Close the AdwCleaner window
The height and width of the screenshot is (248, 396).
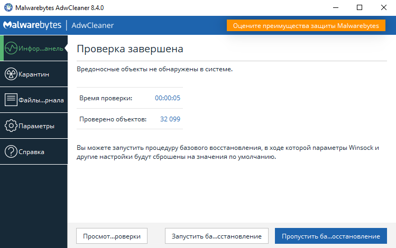pyautogui.click(x=384, y=7)
